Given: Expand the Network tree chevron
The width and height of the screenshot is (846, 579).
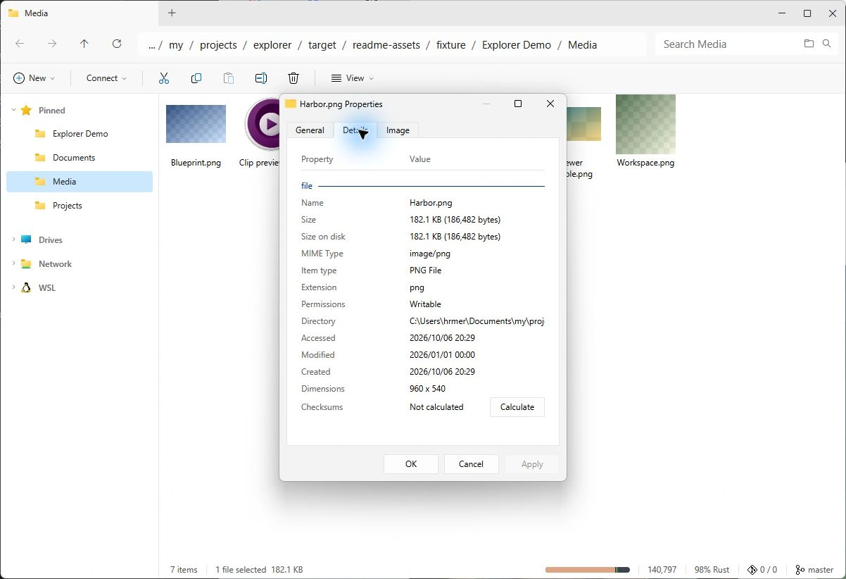Looking at the screenshot, I should 13,264.
